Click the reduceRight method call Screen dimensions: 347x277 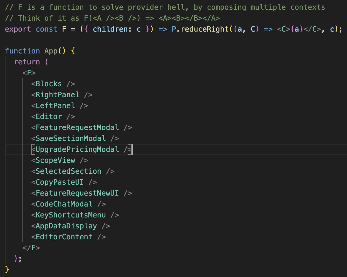point(205,29)
